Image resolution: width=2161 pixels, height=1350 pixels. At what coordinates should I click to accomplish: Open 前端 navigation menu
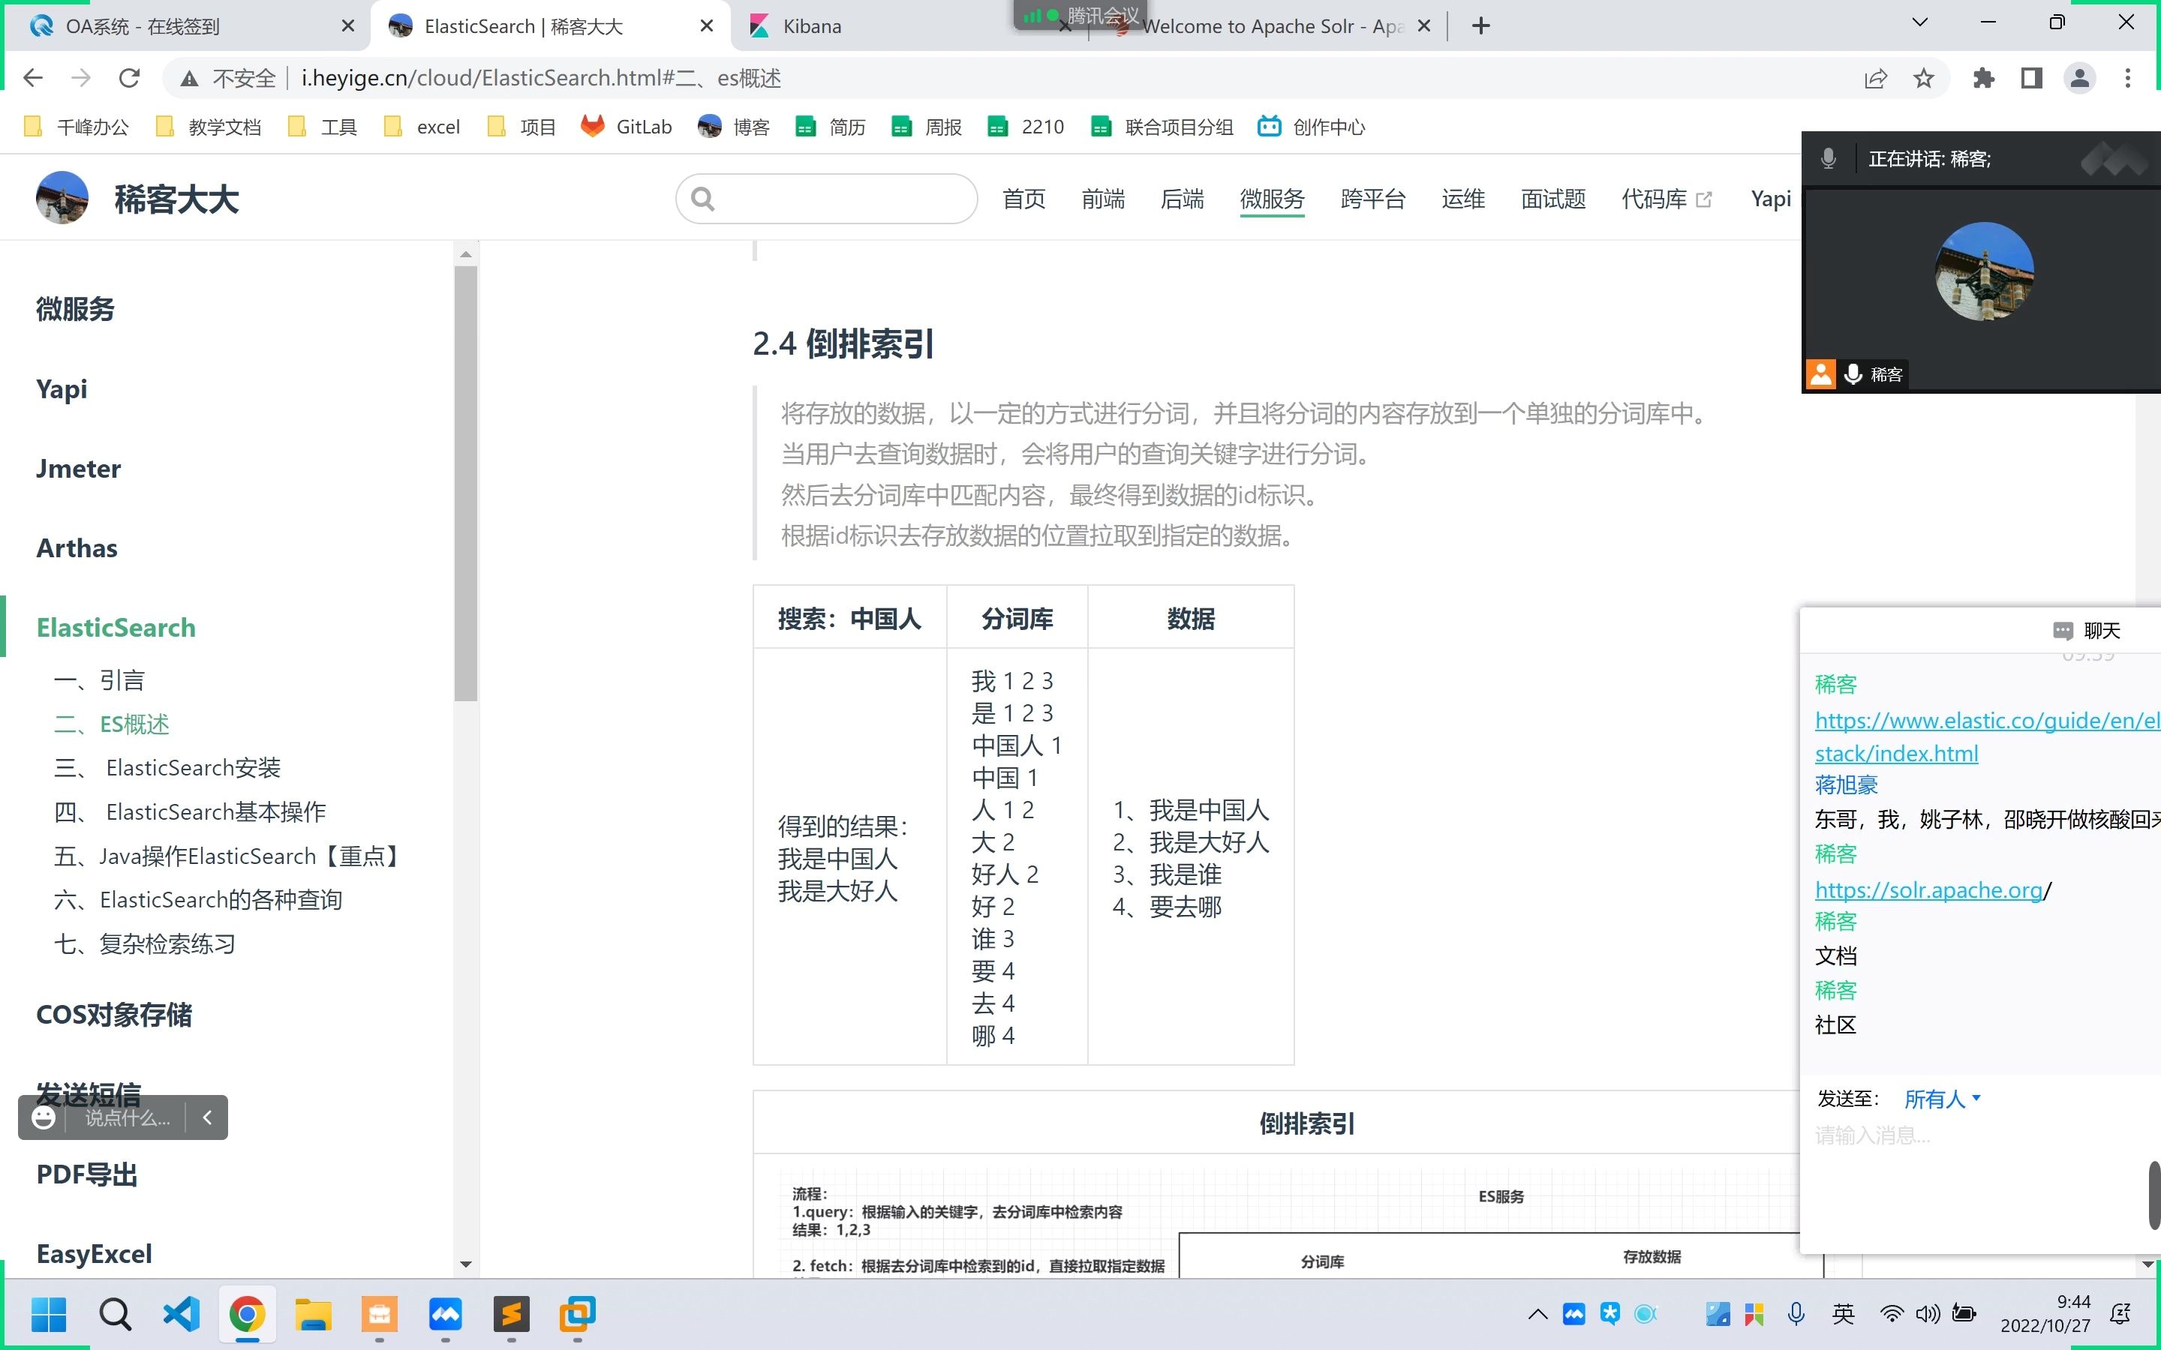point(1103,198)
